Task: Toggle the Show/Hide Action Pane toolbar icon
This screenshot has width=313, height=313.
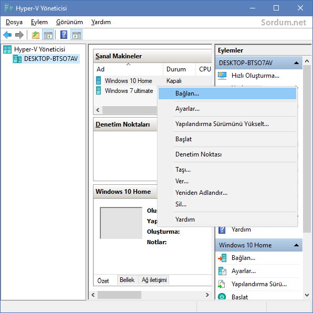Action: pyautogui.click(x=77, y=35)
